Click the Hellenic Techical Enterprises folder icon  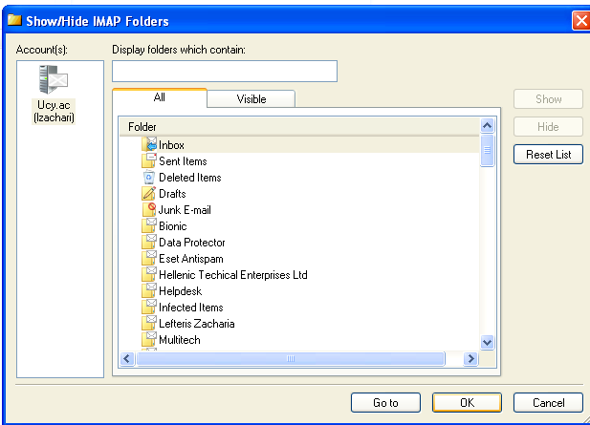149,274
